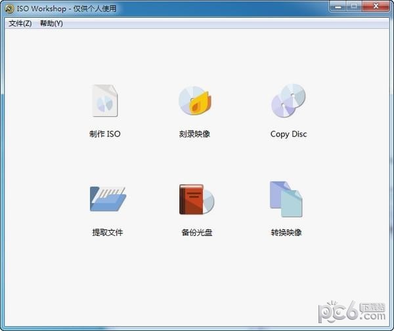Click the 制作 ISO document icon

[105, 101]
